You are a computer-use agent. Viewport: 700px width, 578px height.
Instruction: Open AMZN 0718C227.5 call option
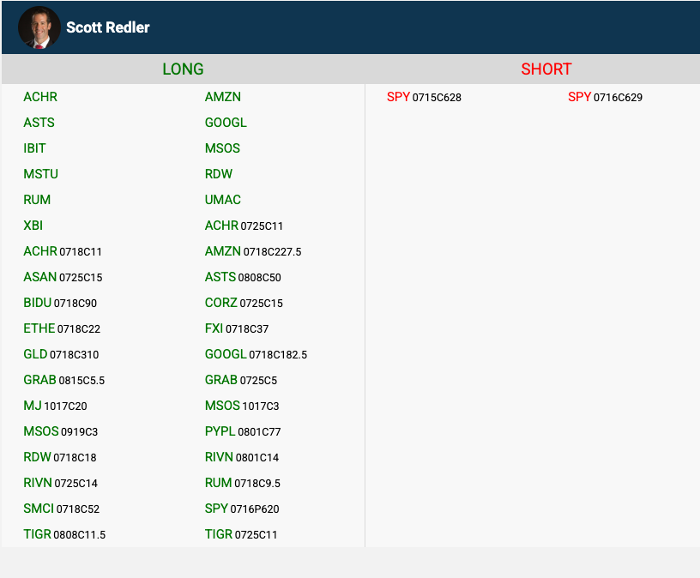click(x=253, y=251)
